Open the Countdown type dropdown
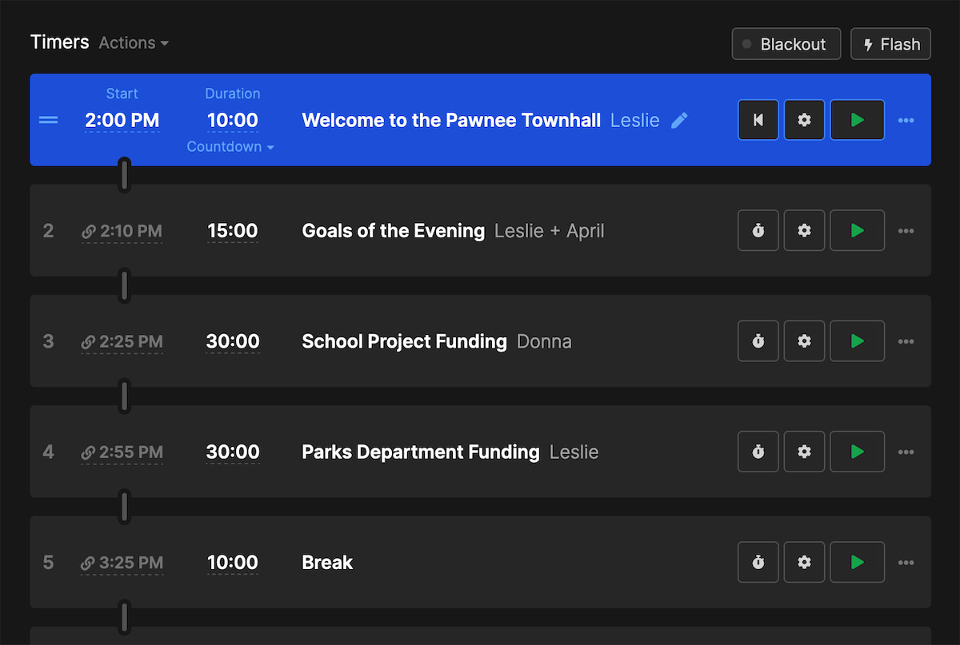 pos(230,146)
